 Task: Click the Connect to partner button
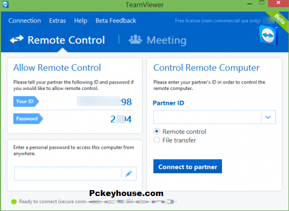point(188,167)
